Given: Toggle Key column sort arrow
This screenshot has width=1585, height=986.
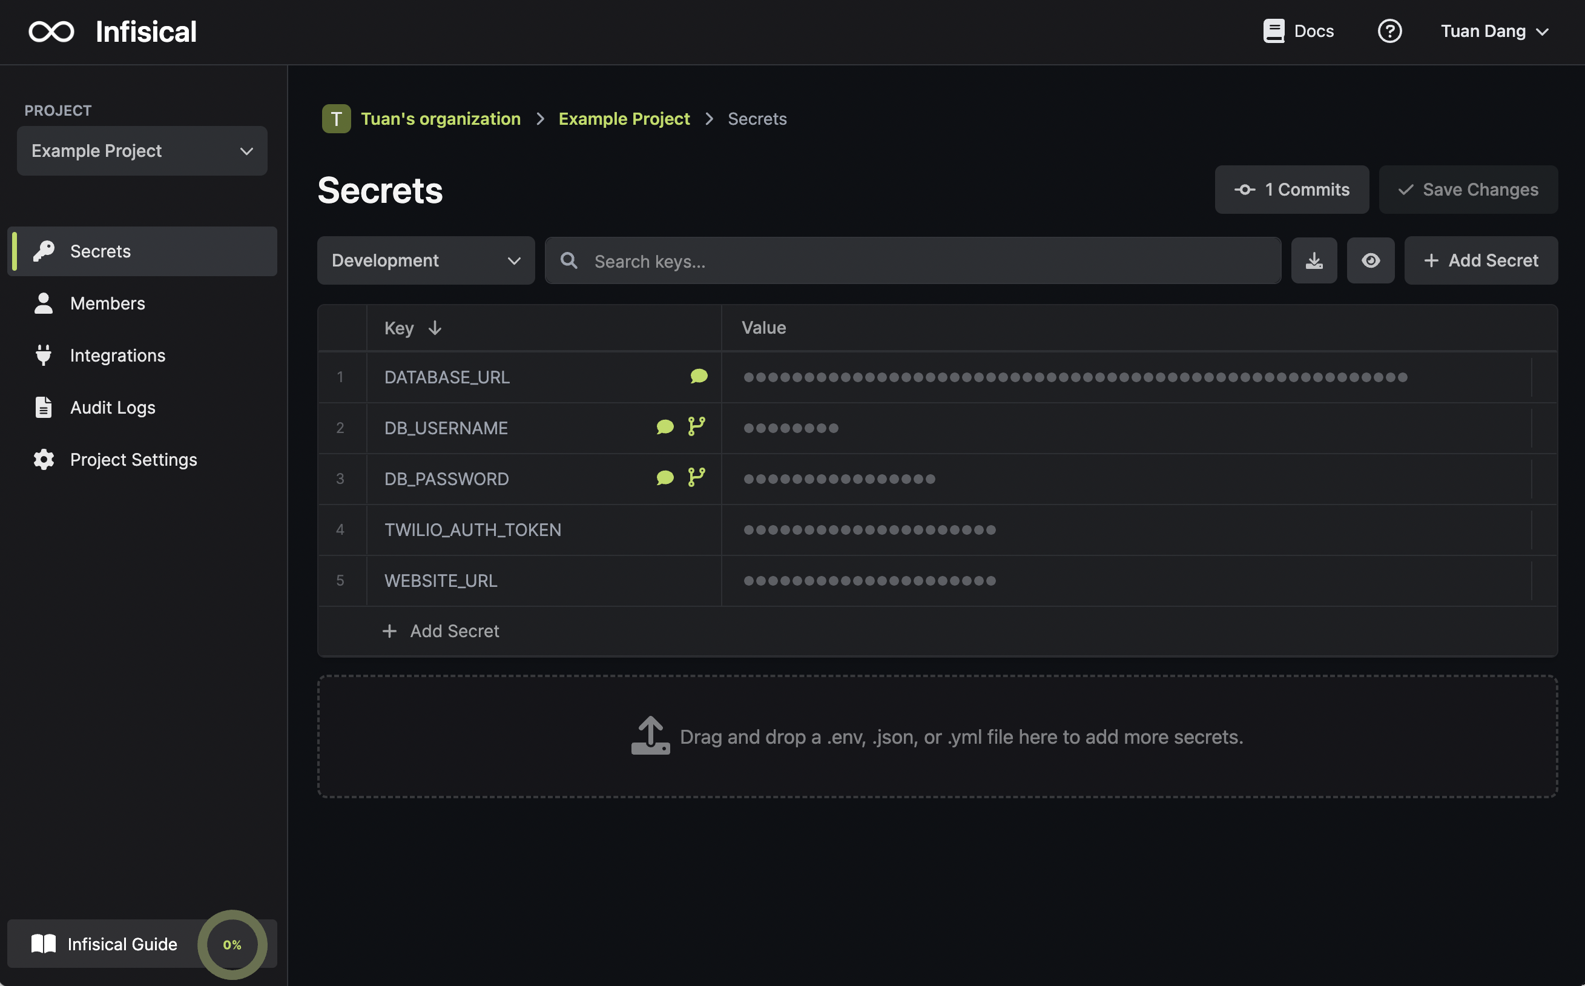Looking at the screenshot, I should click(x=435, y=328).
